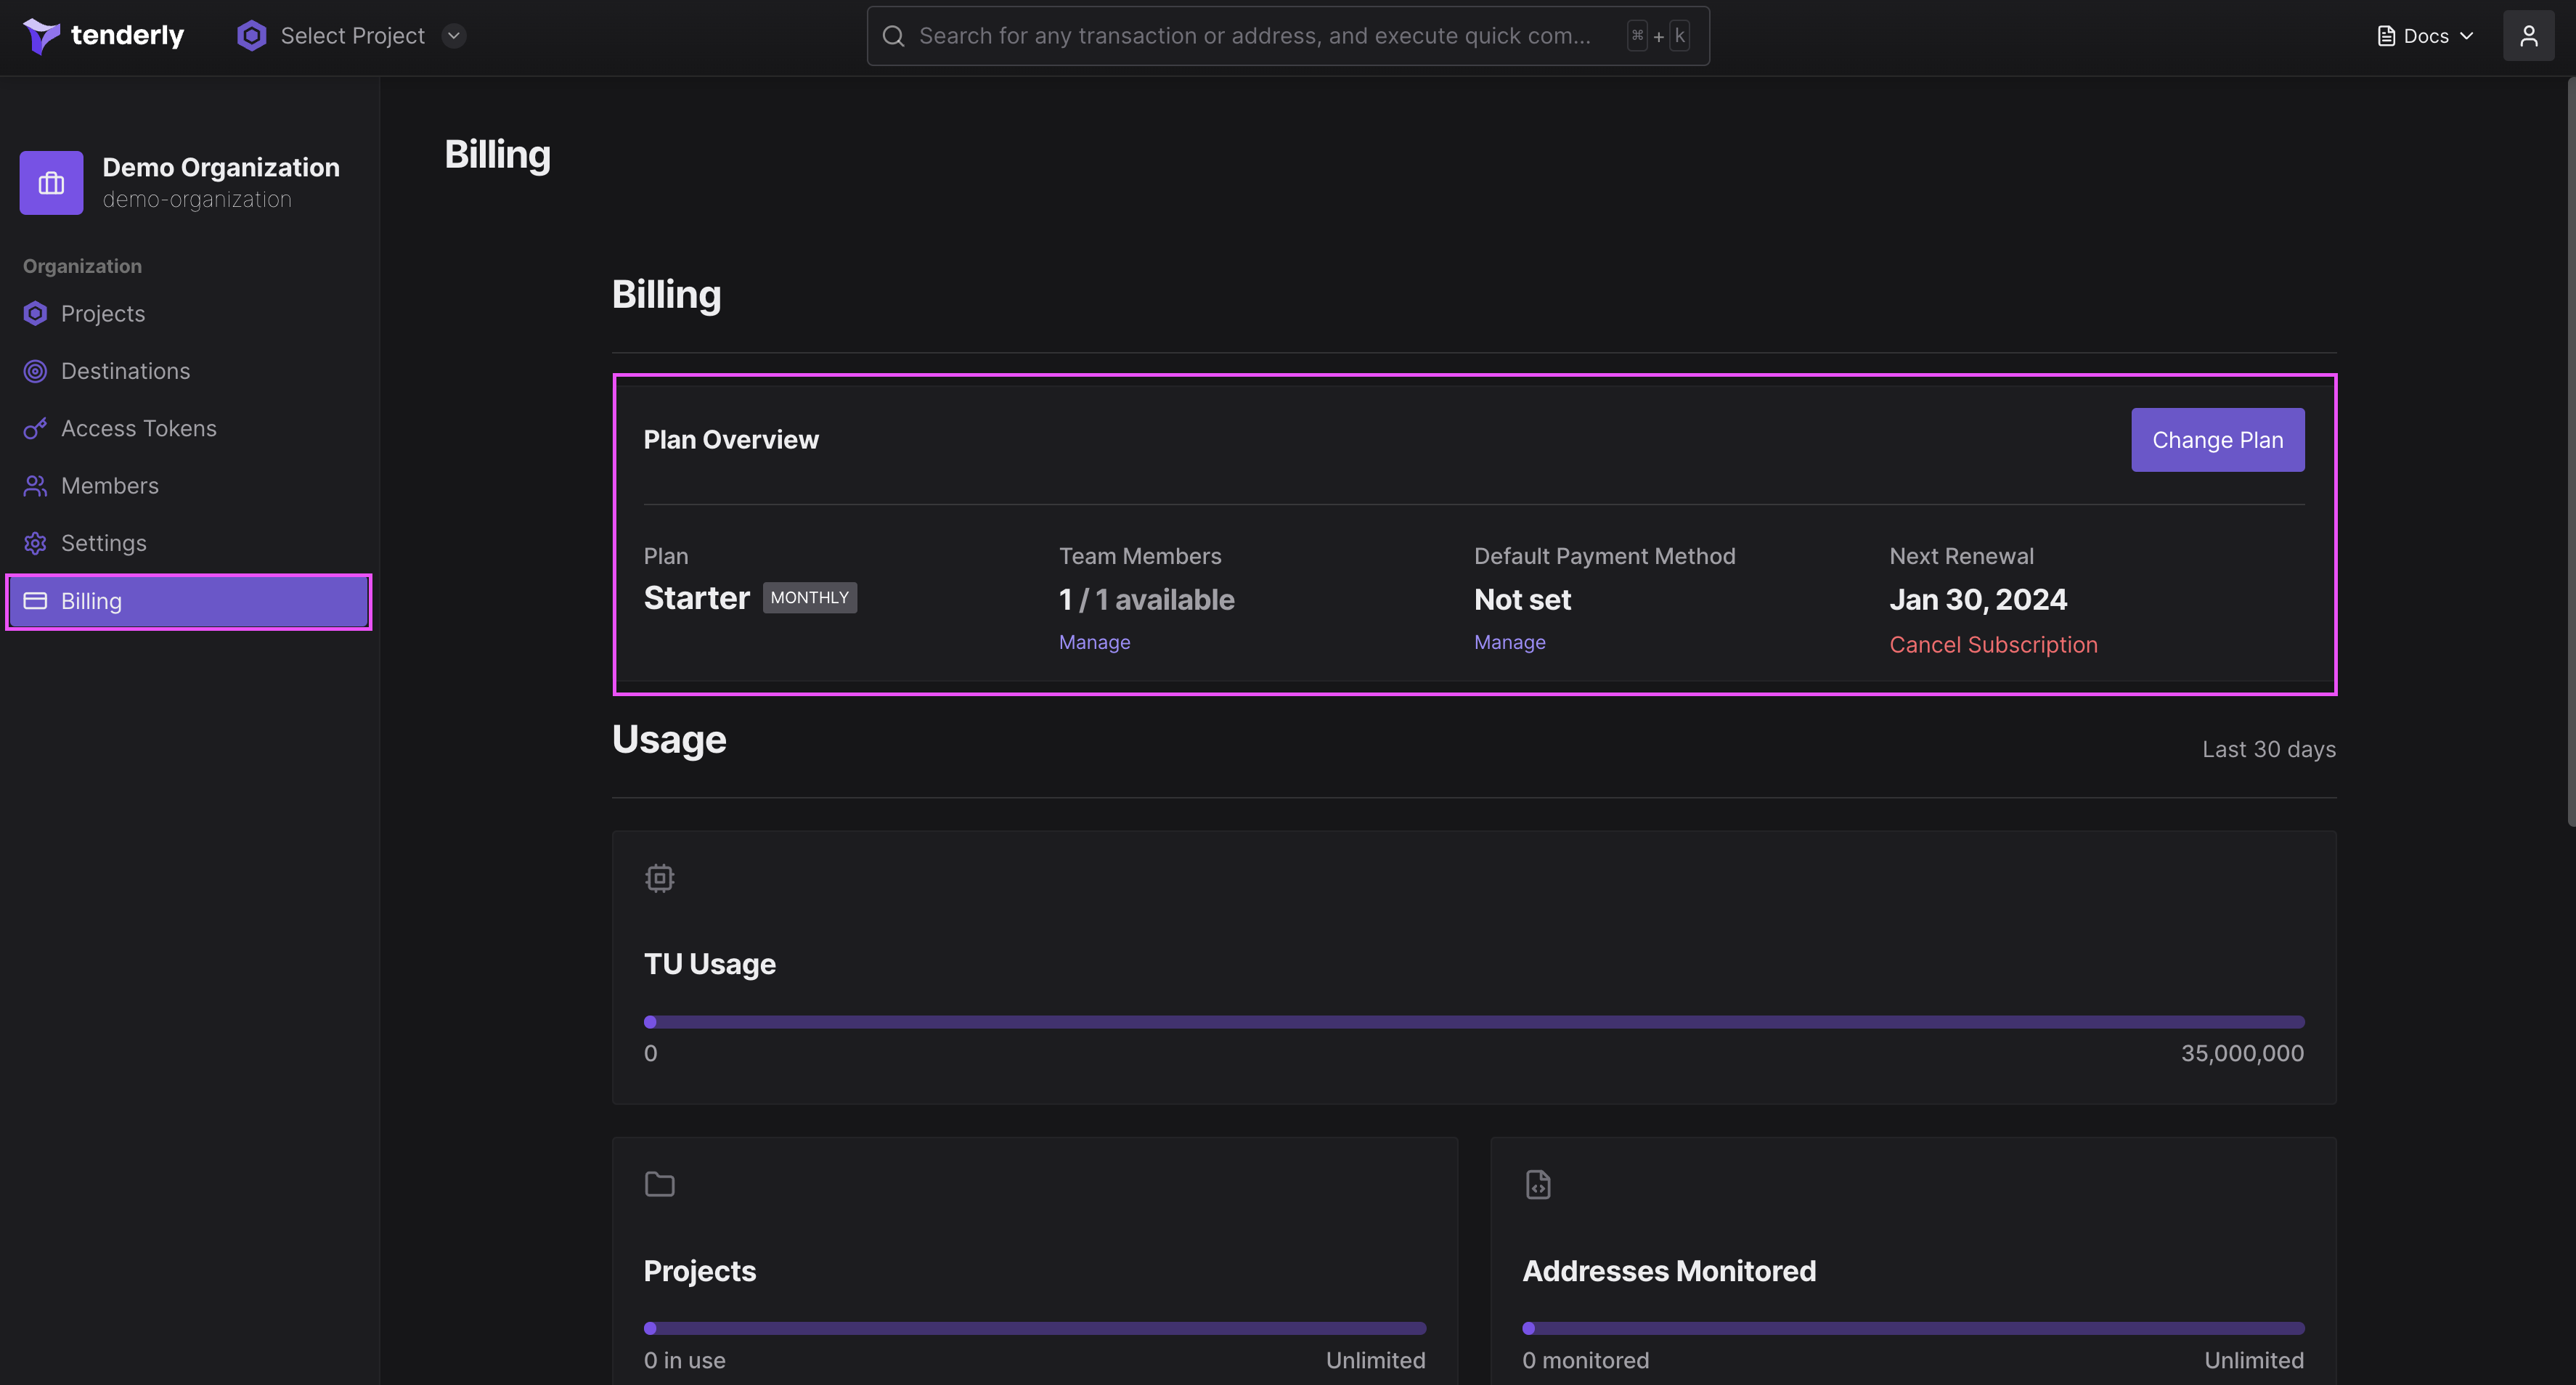Click the MONTHLY plan badge
This screenshot has width=2576, height=1385.
tap(809, 597)
